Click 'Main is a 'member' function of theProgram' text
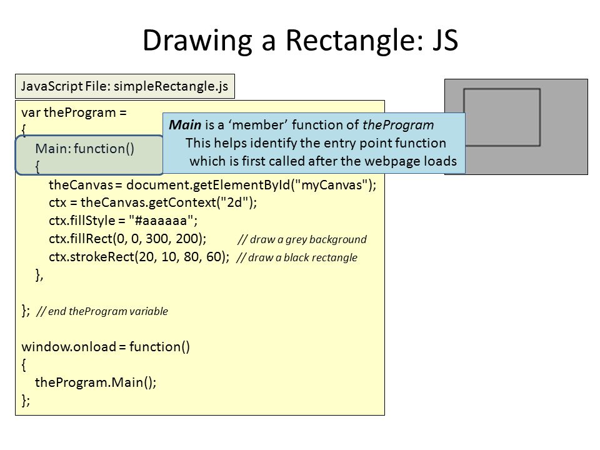The height and width of the screenshot is (450, 600). (301, 125)
